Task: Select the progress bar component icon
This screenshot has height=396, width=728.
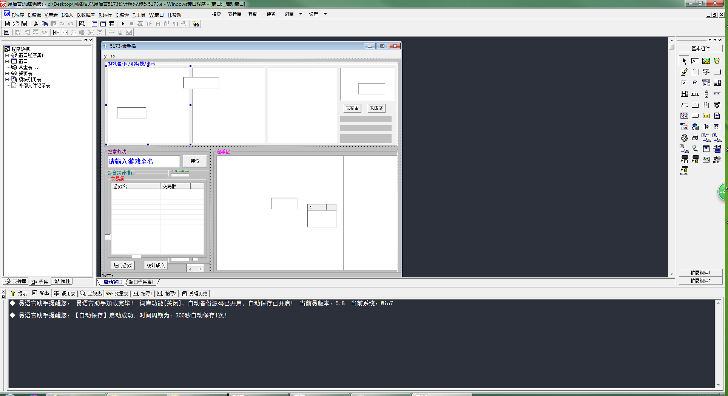Action: tap(717, 94)
